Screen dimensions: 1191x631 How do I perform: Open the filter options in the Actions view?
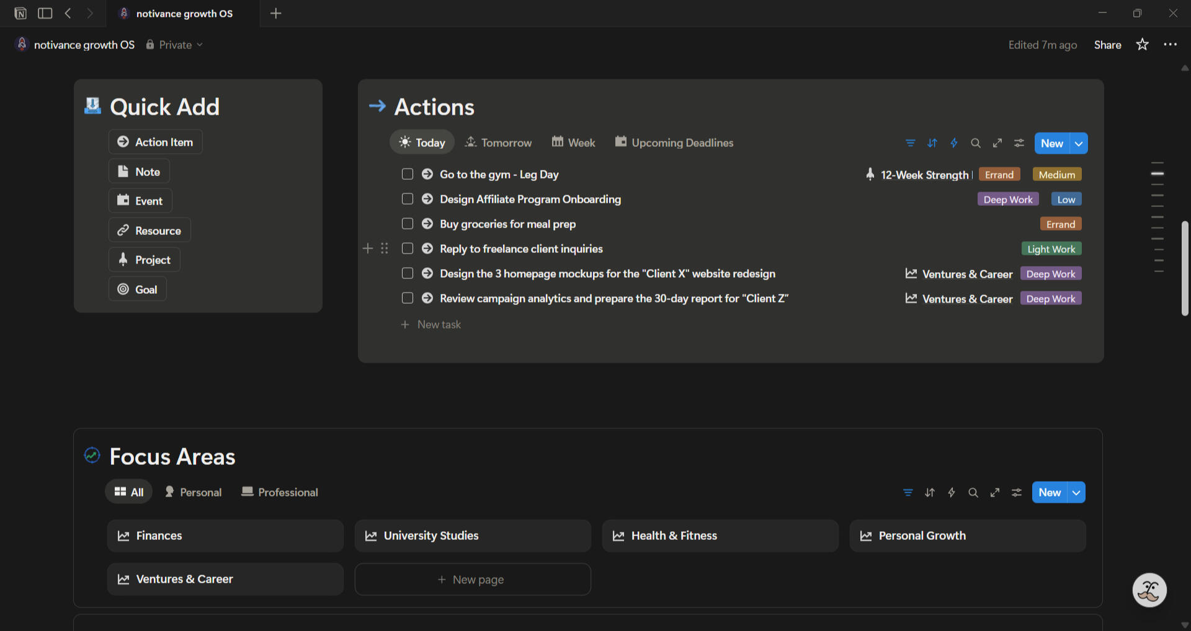click(910, 143)
